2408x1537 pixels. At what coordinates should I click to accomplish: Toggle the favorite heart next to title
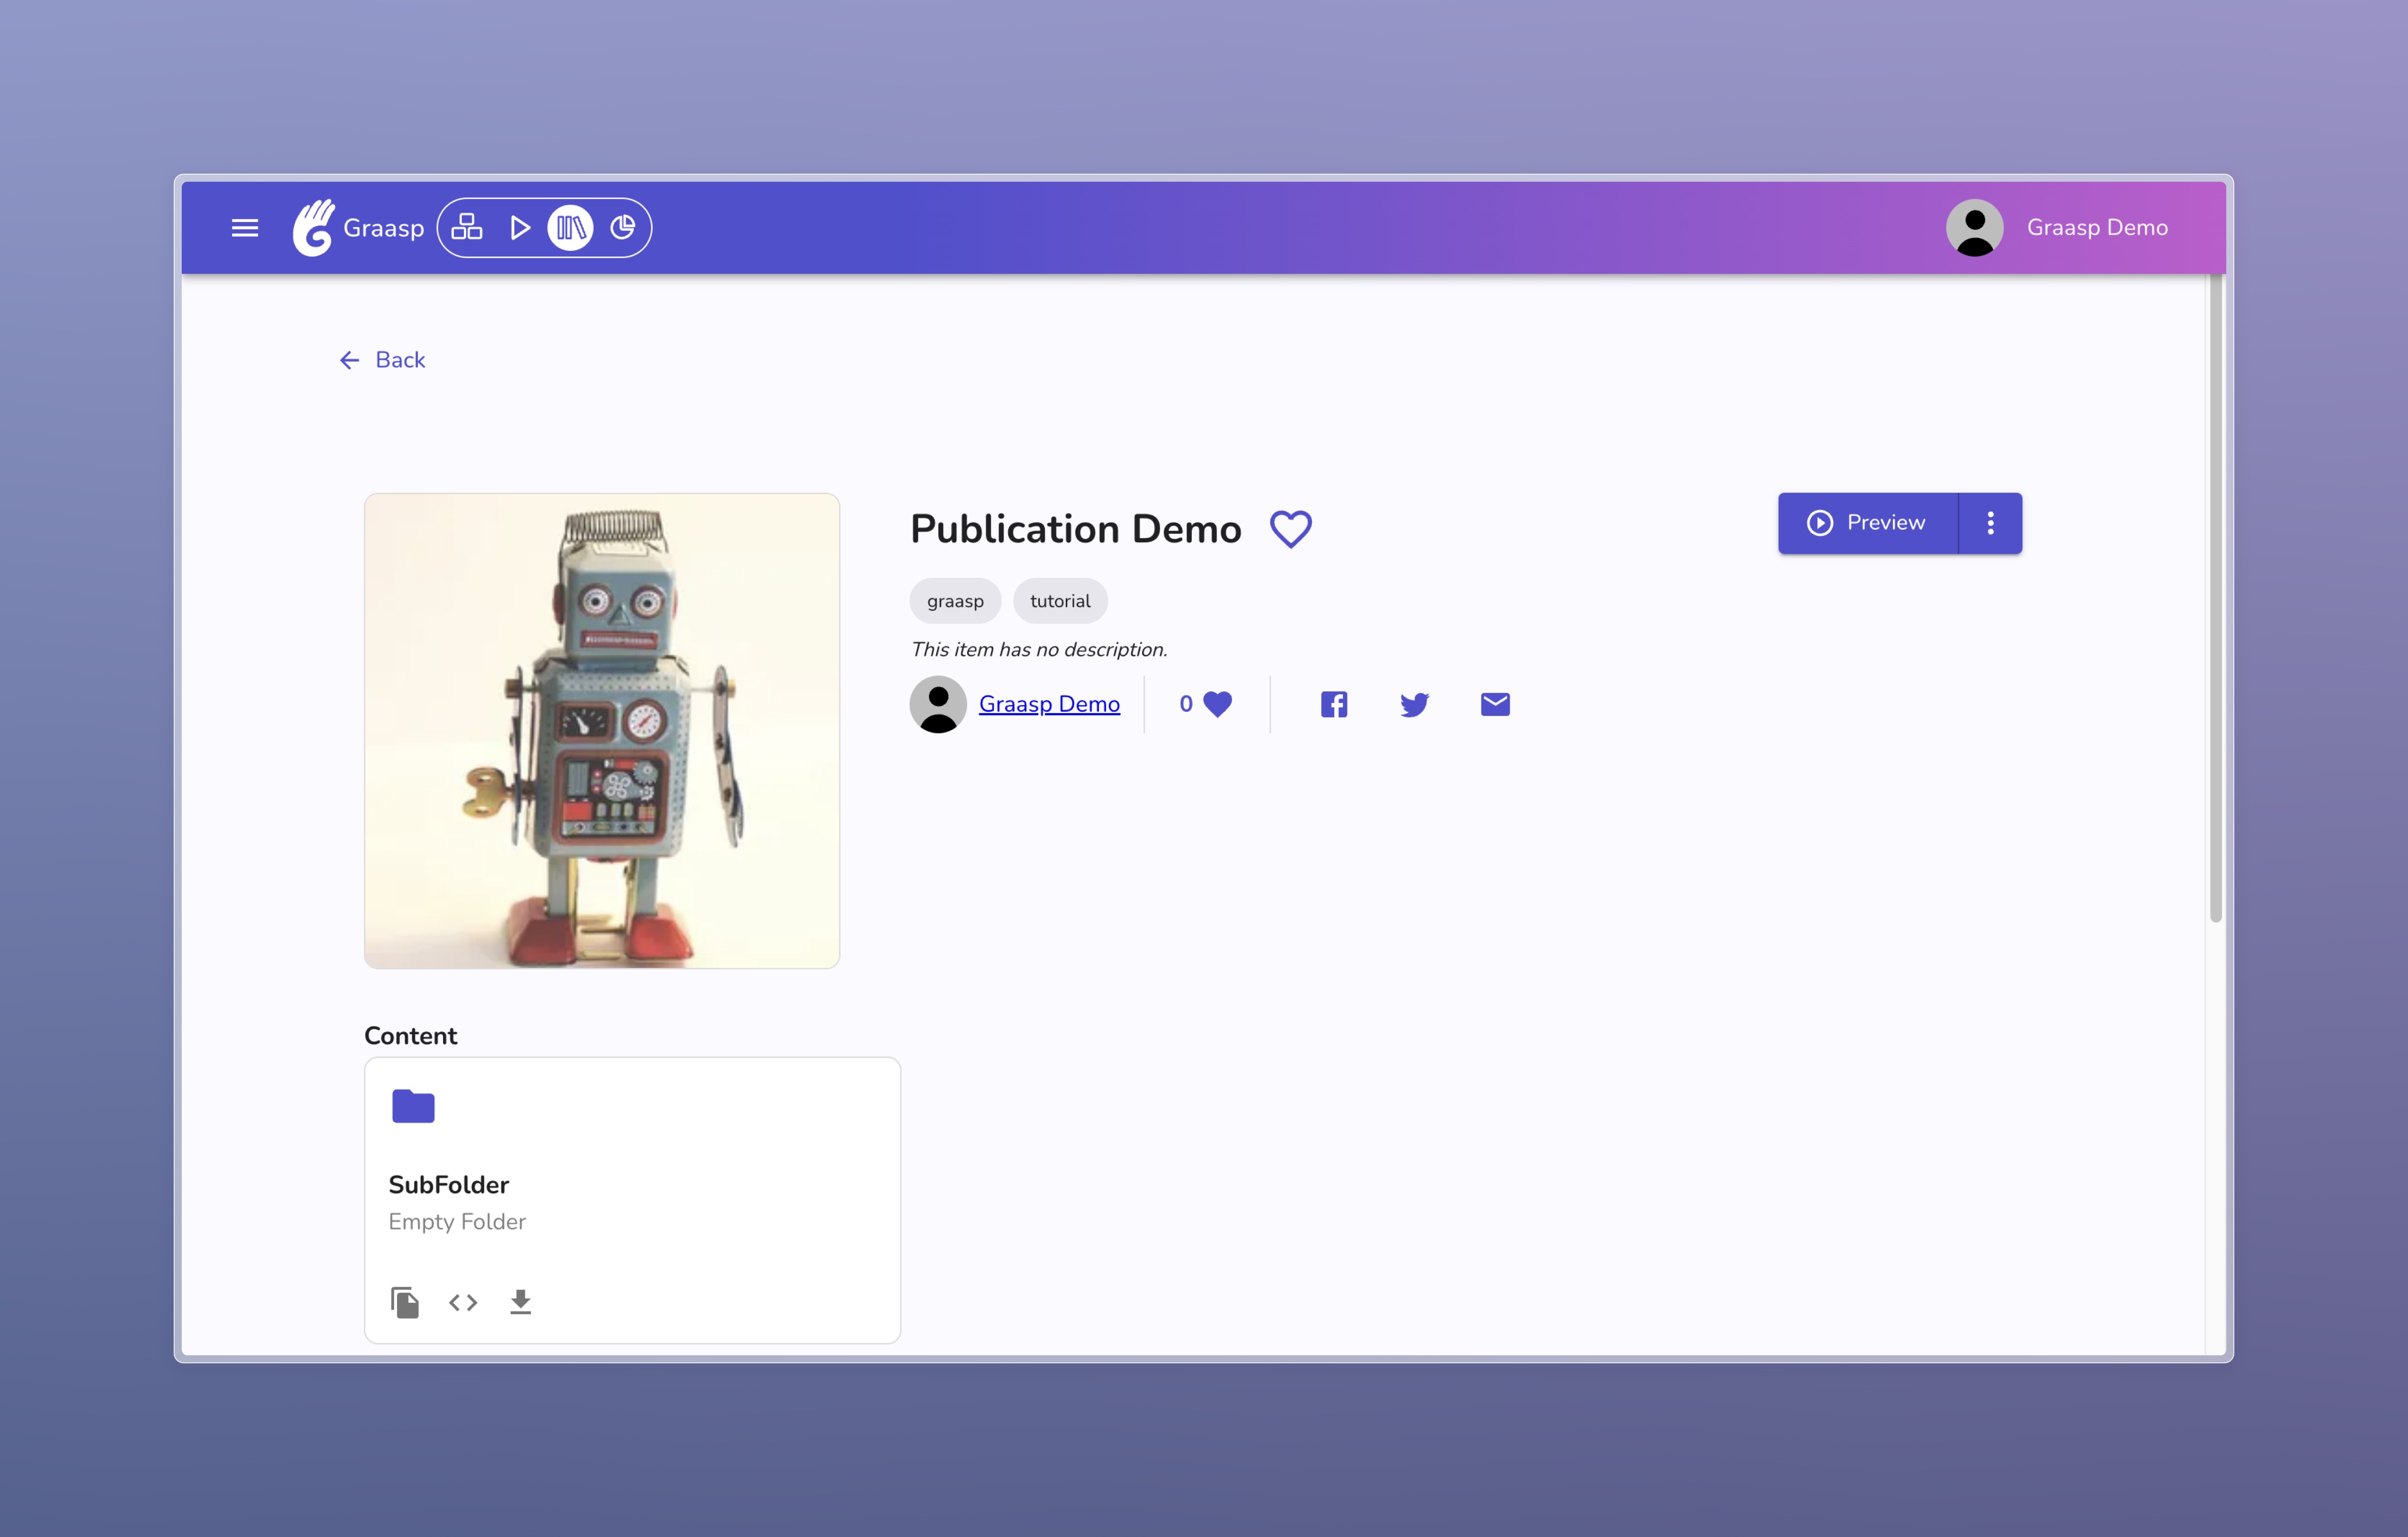point(1290,529)
